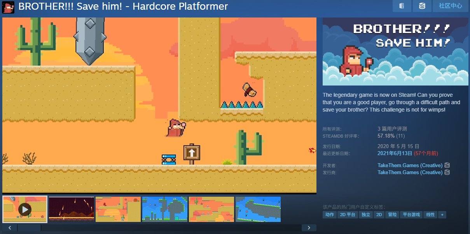This screenshot has width=470, height=234.
Task: Click the last update date 2021年6月13日
Action: point(395,154)
